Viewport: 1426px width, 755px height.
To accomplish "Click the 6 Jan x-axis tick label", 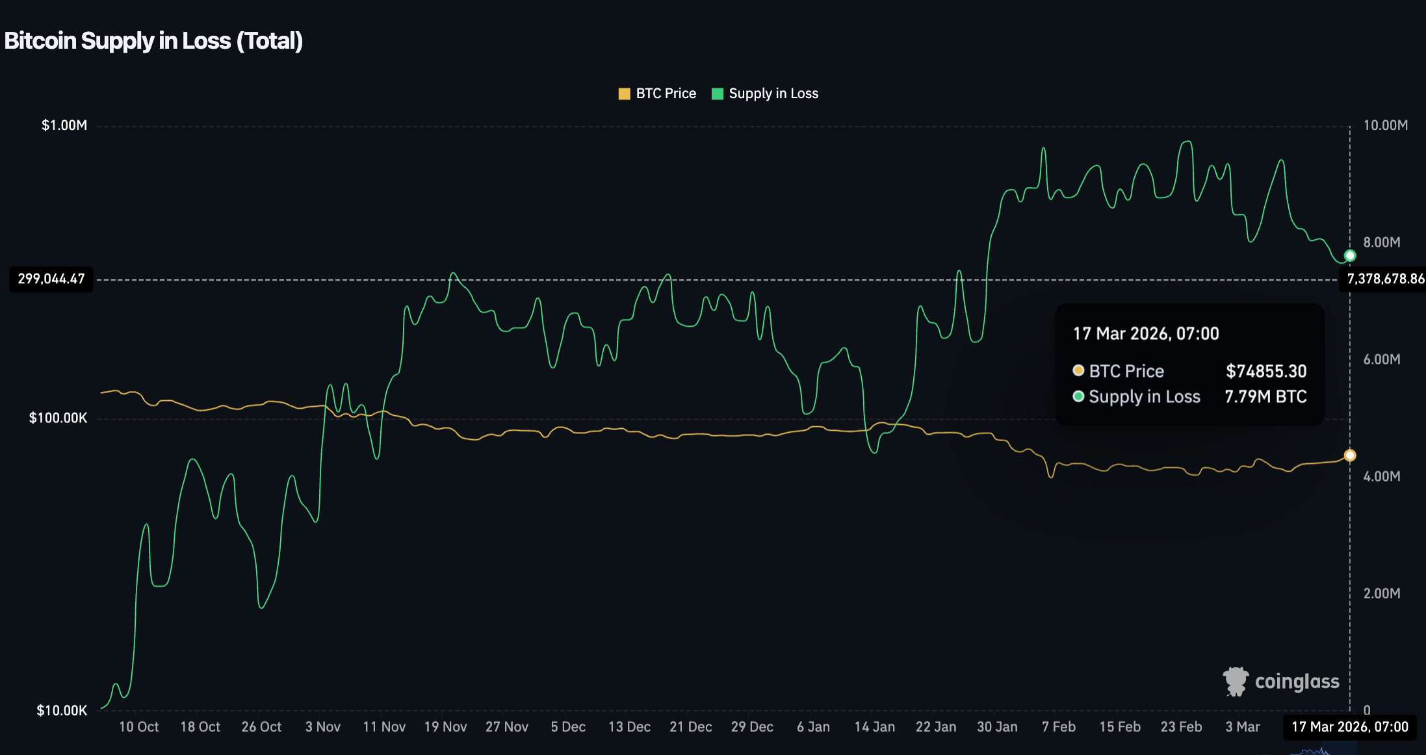I will tap(813, 727).
